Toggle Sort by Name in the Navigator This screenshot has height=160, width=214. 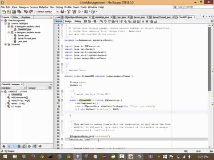coord(35,146)
